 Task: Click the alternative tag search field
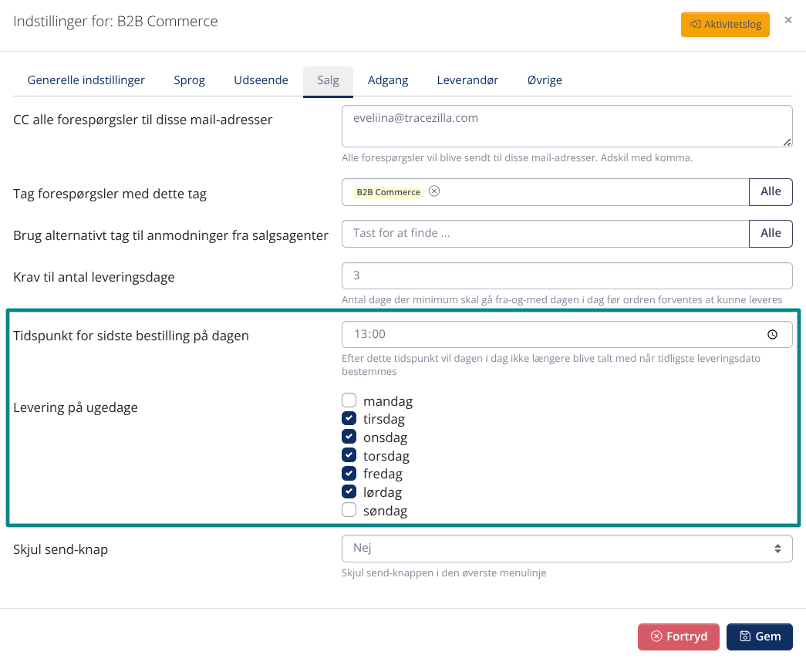coord(545,233)
